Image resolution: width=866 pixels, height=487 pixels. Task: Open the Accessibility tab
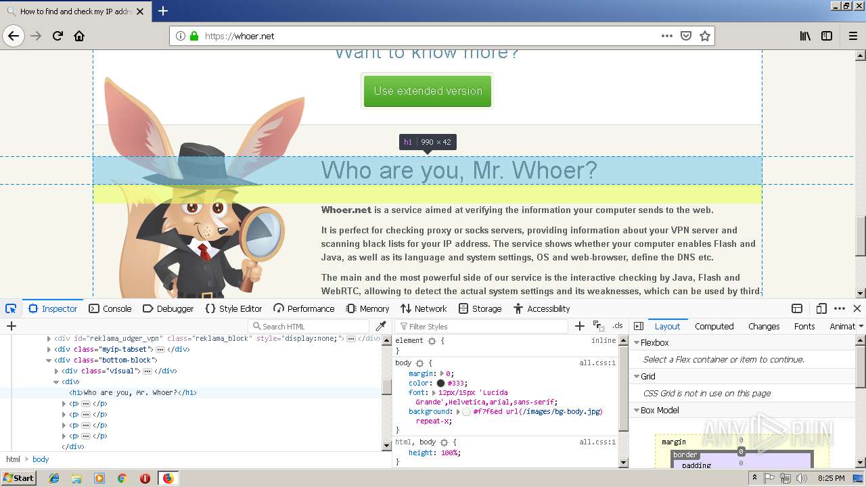click(x=541, y=308)
